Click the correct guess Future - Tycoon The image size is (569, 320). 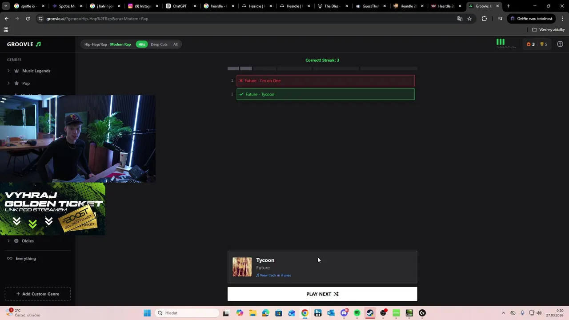(326, 94)
